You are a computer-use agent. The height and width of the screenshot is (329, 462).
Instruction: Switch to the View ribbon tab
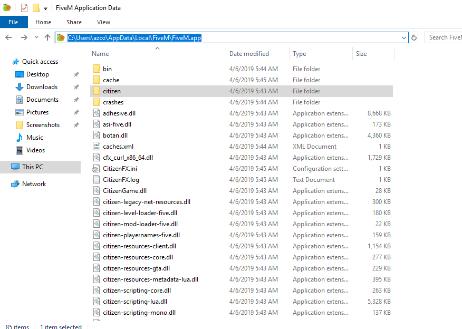(103, 22)
